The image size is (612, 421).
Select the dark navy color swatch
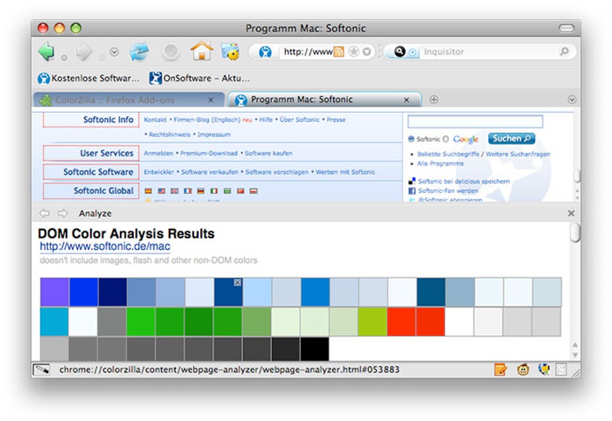(x=112, y=292)
